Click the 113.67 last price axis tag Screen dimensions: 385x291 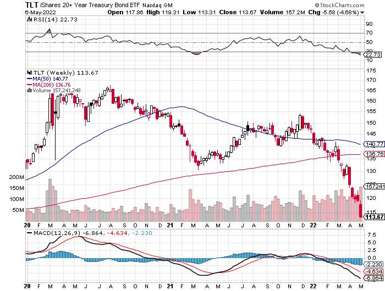tap(375, 217)
